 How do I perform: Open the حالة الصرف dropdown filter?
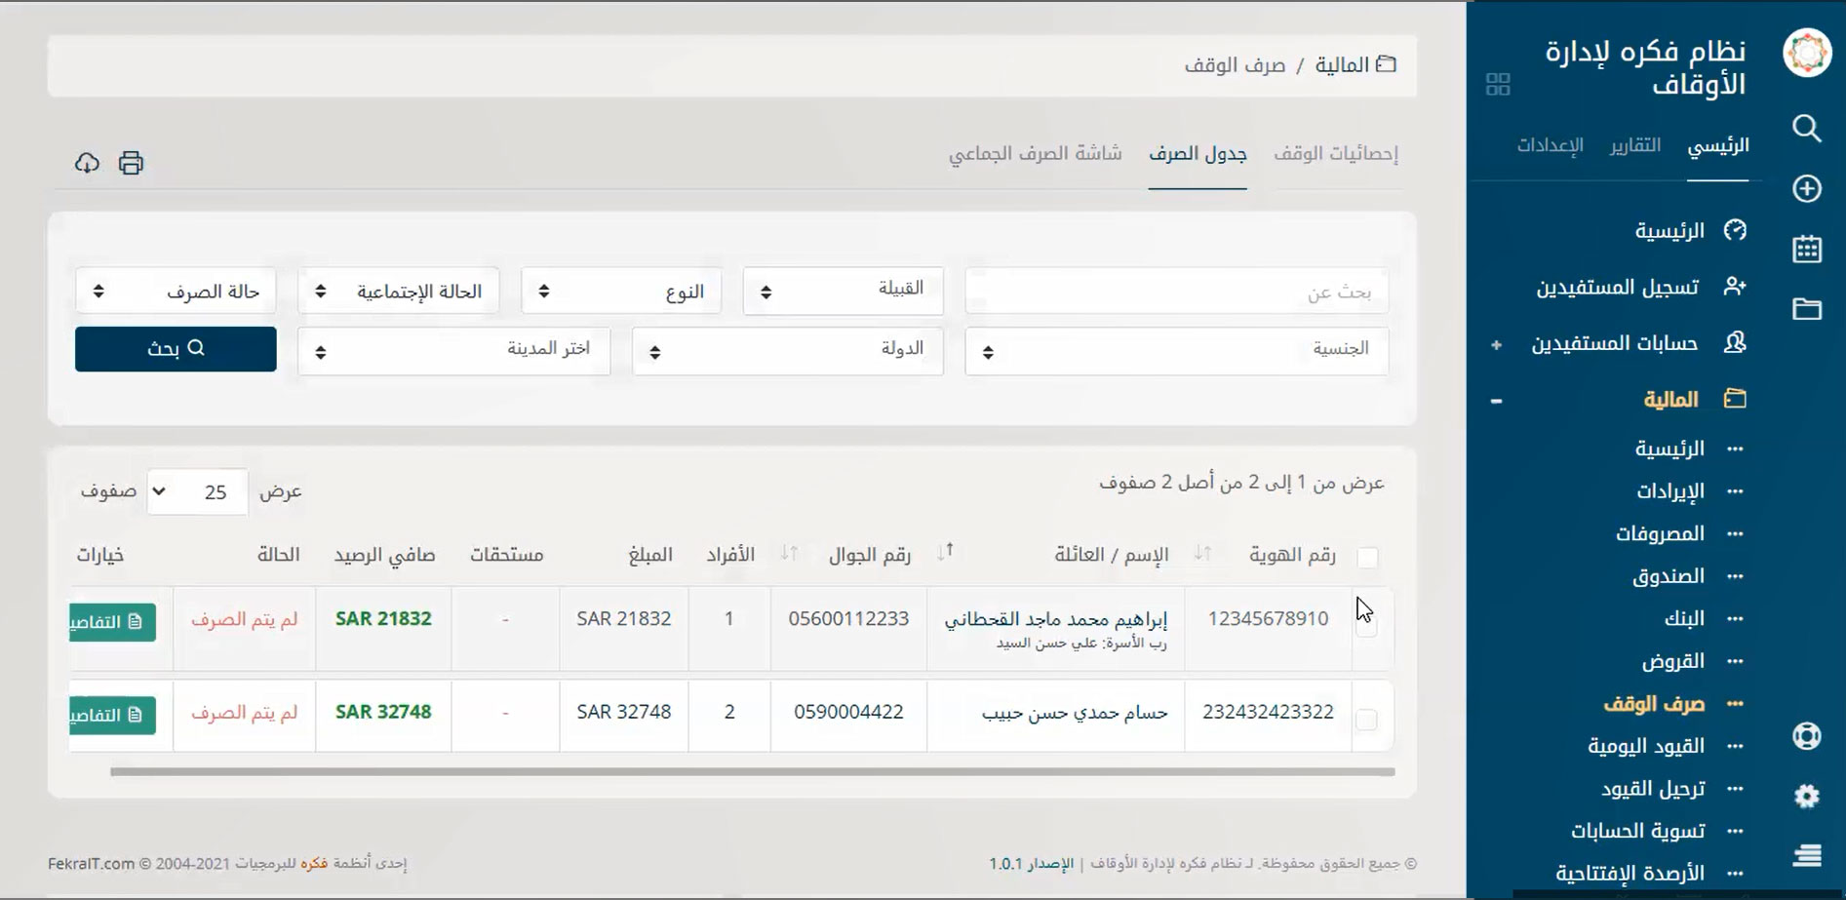[176, 291]
